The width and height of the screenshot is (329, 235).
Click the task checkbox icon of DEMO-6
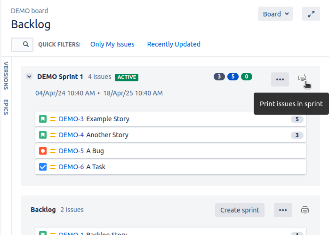[x=43, y=167]
